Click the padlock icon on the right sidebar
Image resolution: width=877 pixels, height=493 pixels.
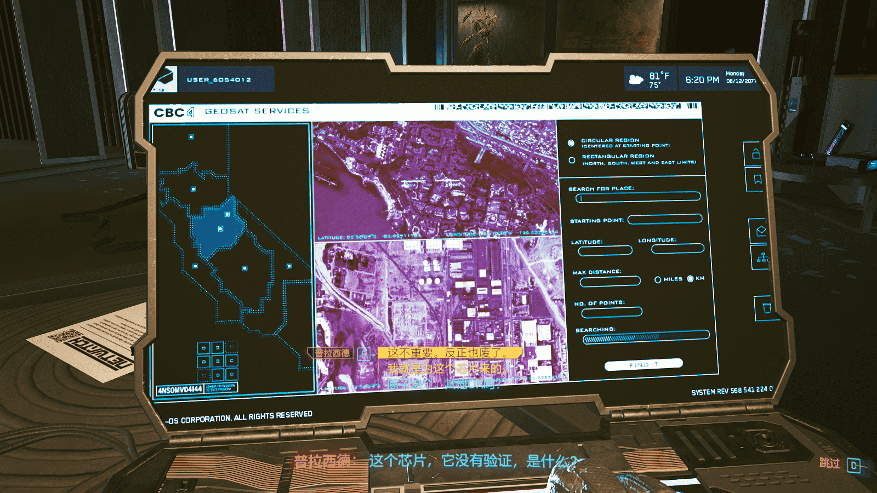[756, 154]
